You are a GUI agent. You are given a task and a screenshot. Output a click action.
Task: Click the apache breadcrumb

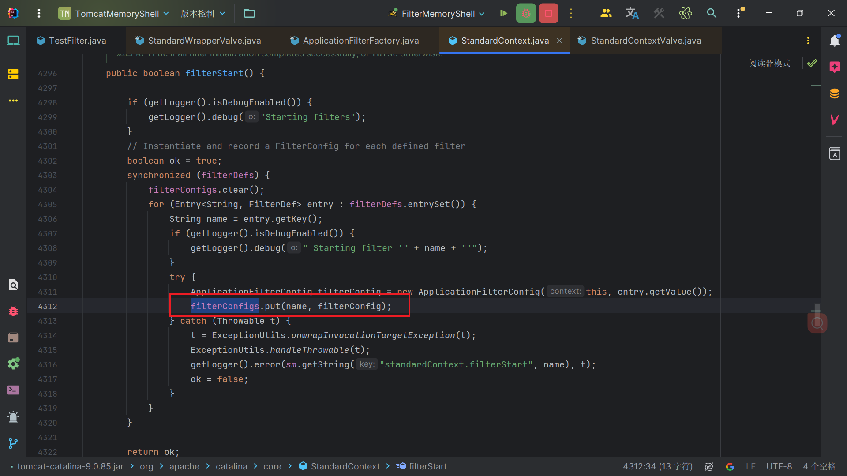pyautogui.click(x=184, y=466)
